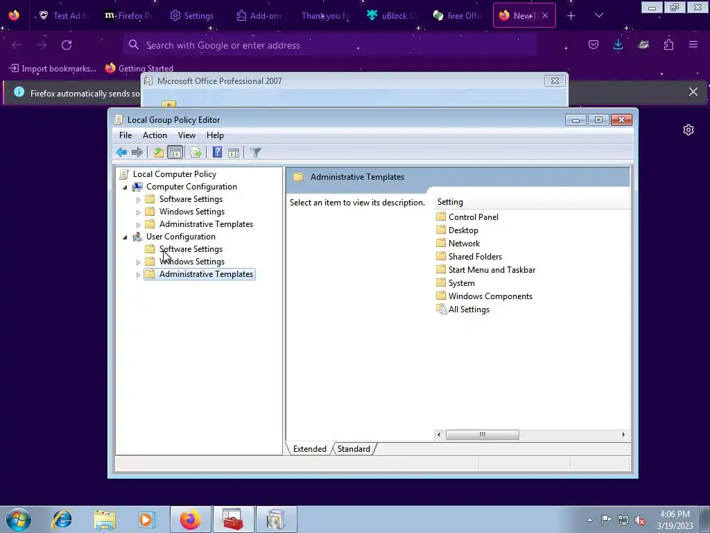Open All Settings item
The height and width of the screenshot is (533, 710).
[469, 310]
